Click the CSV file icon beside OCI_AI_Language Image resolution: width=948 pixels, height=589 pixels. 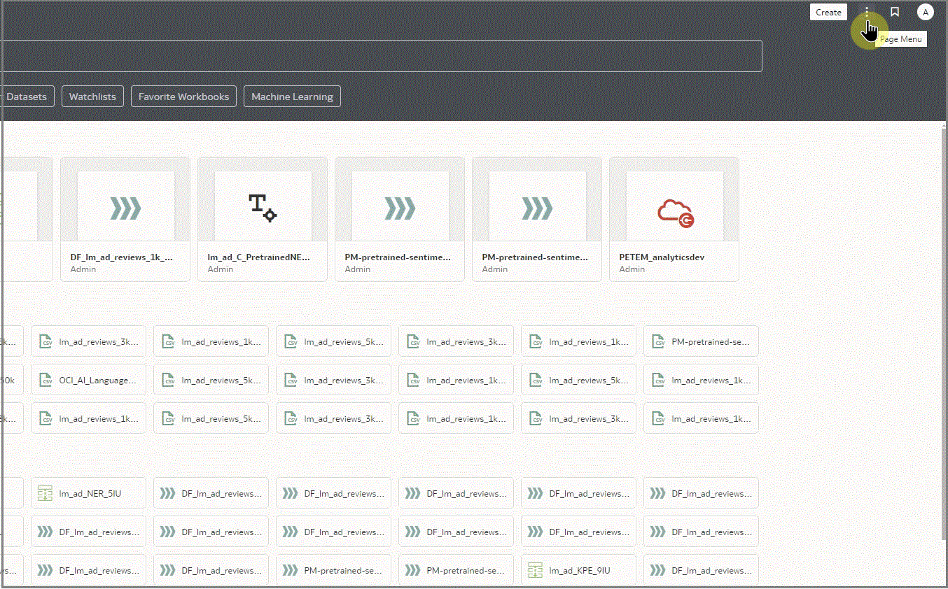tap(46, 380)
